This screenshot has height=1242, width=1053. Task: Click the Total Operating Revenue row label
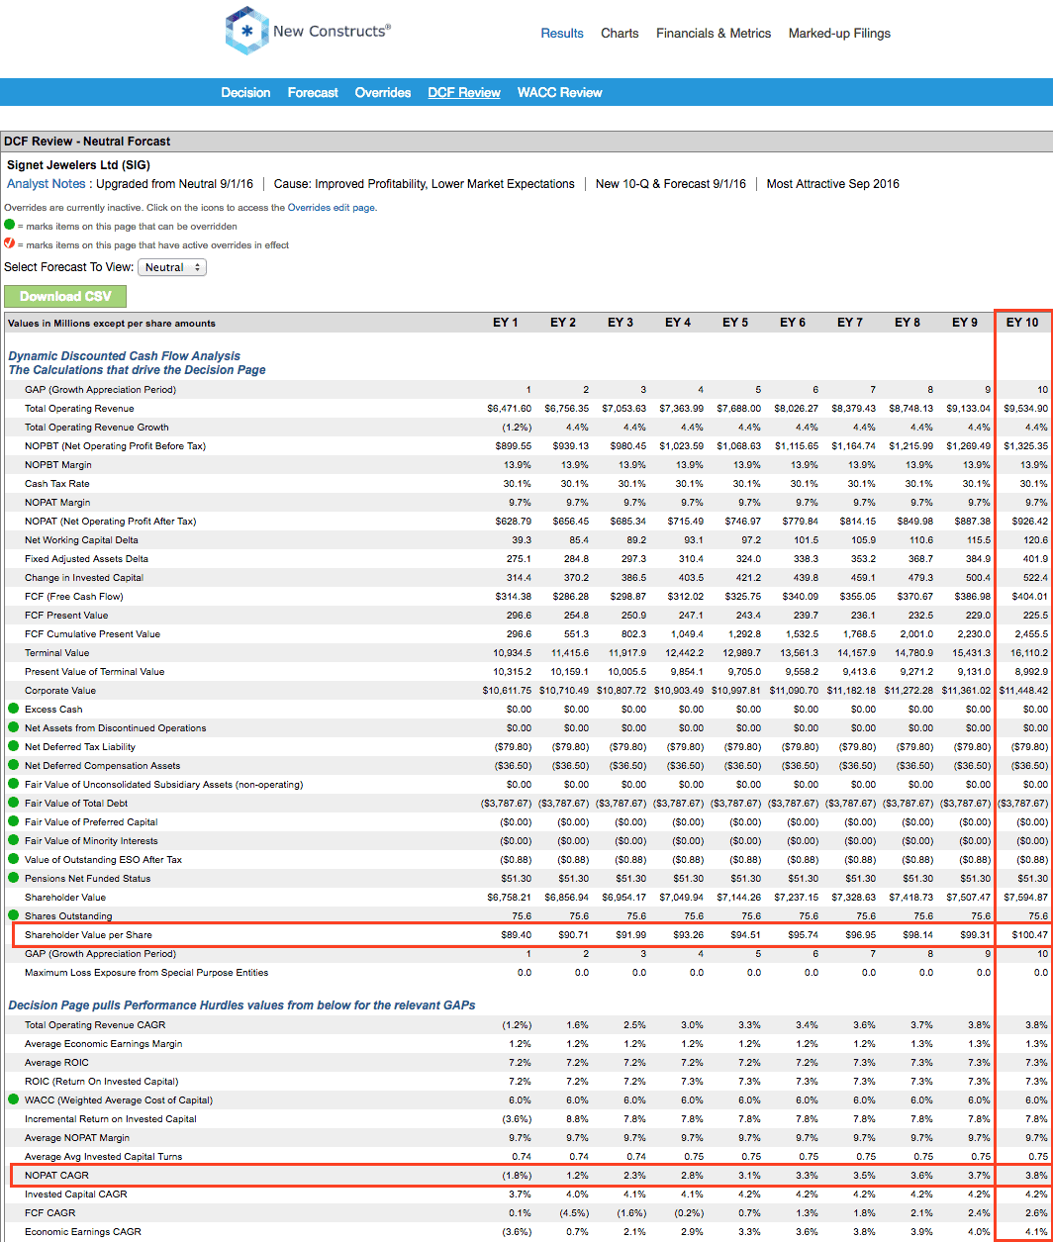click(79, 408)
